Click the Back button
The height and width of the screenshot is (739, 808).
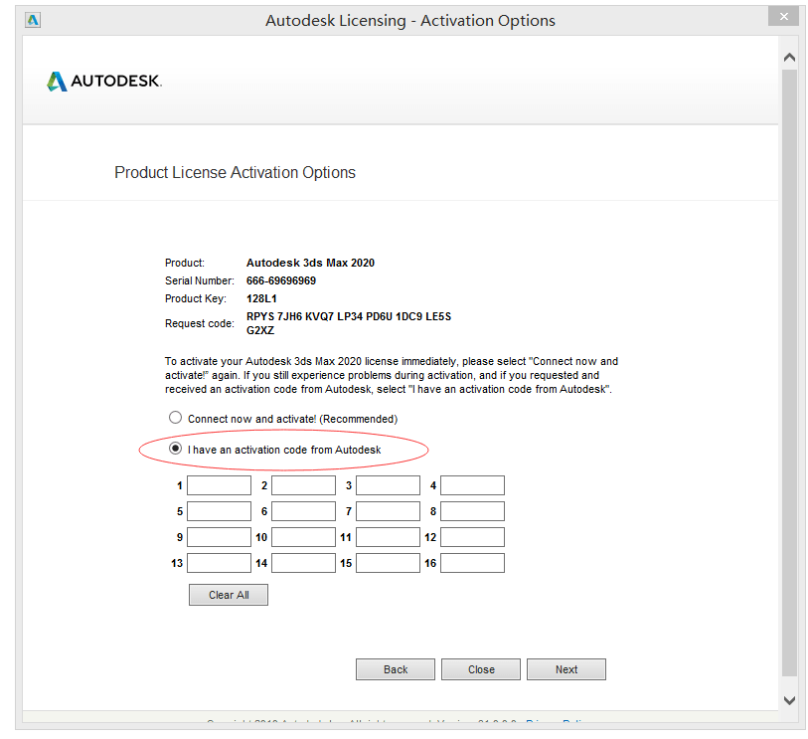click(x=396, y=669)
